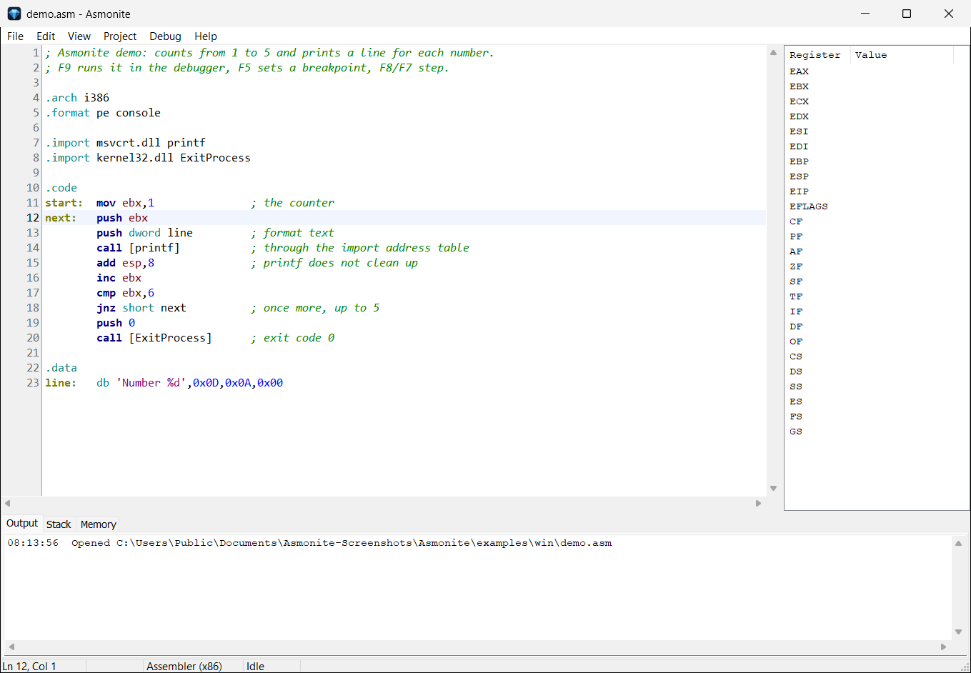
Task: Click the Output pane scroll-down arrow
Action: pyautogui.click(x=959, y=632)
